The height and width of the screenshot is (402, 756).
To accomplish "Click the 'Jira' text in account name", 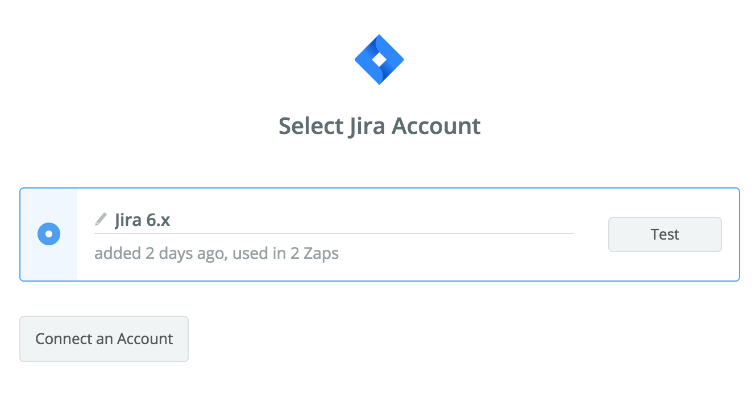I will (x=128, y=220).
